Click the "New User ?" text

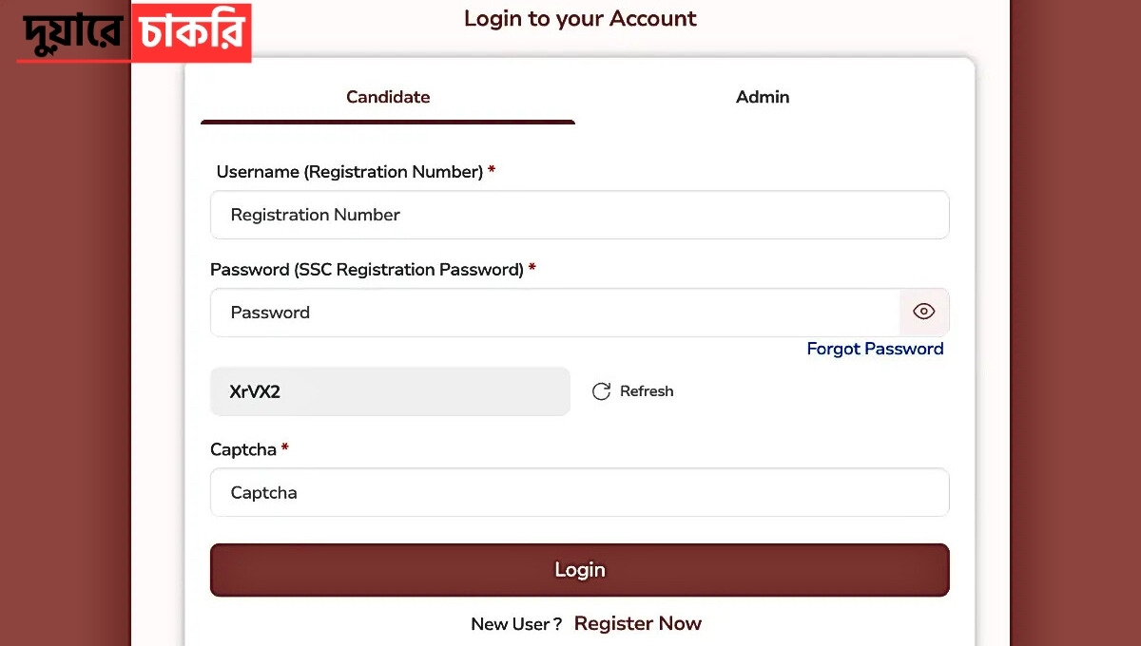516,624
